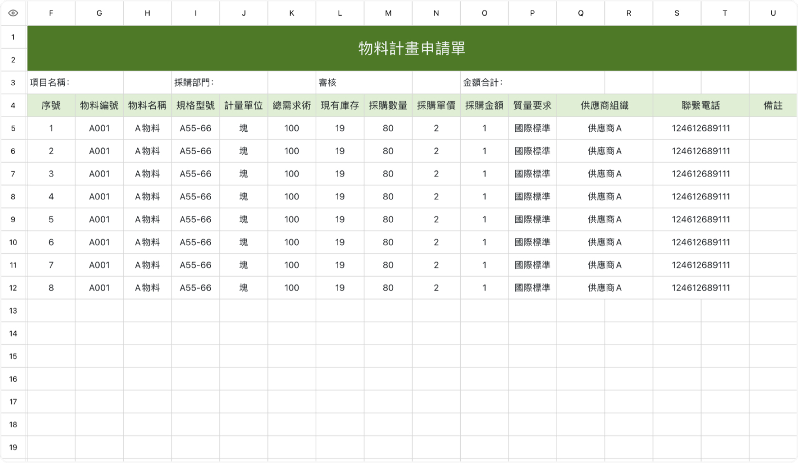
Task: Click 80 quantity cell in row 12
Action: pos(388,288)
